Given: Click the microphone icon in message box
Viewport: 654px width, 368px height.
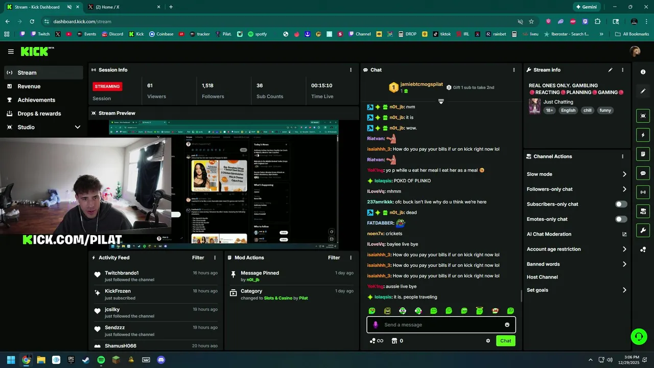Looking at the screenshot, I should [x=376, y=325].
